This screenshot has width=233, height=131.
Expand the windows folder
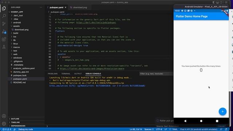[17, 58]
